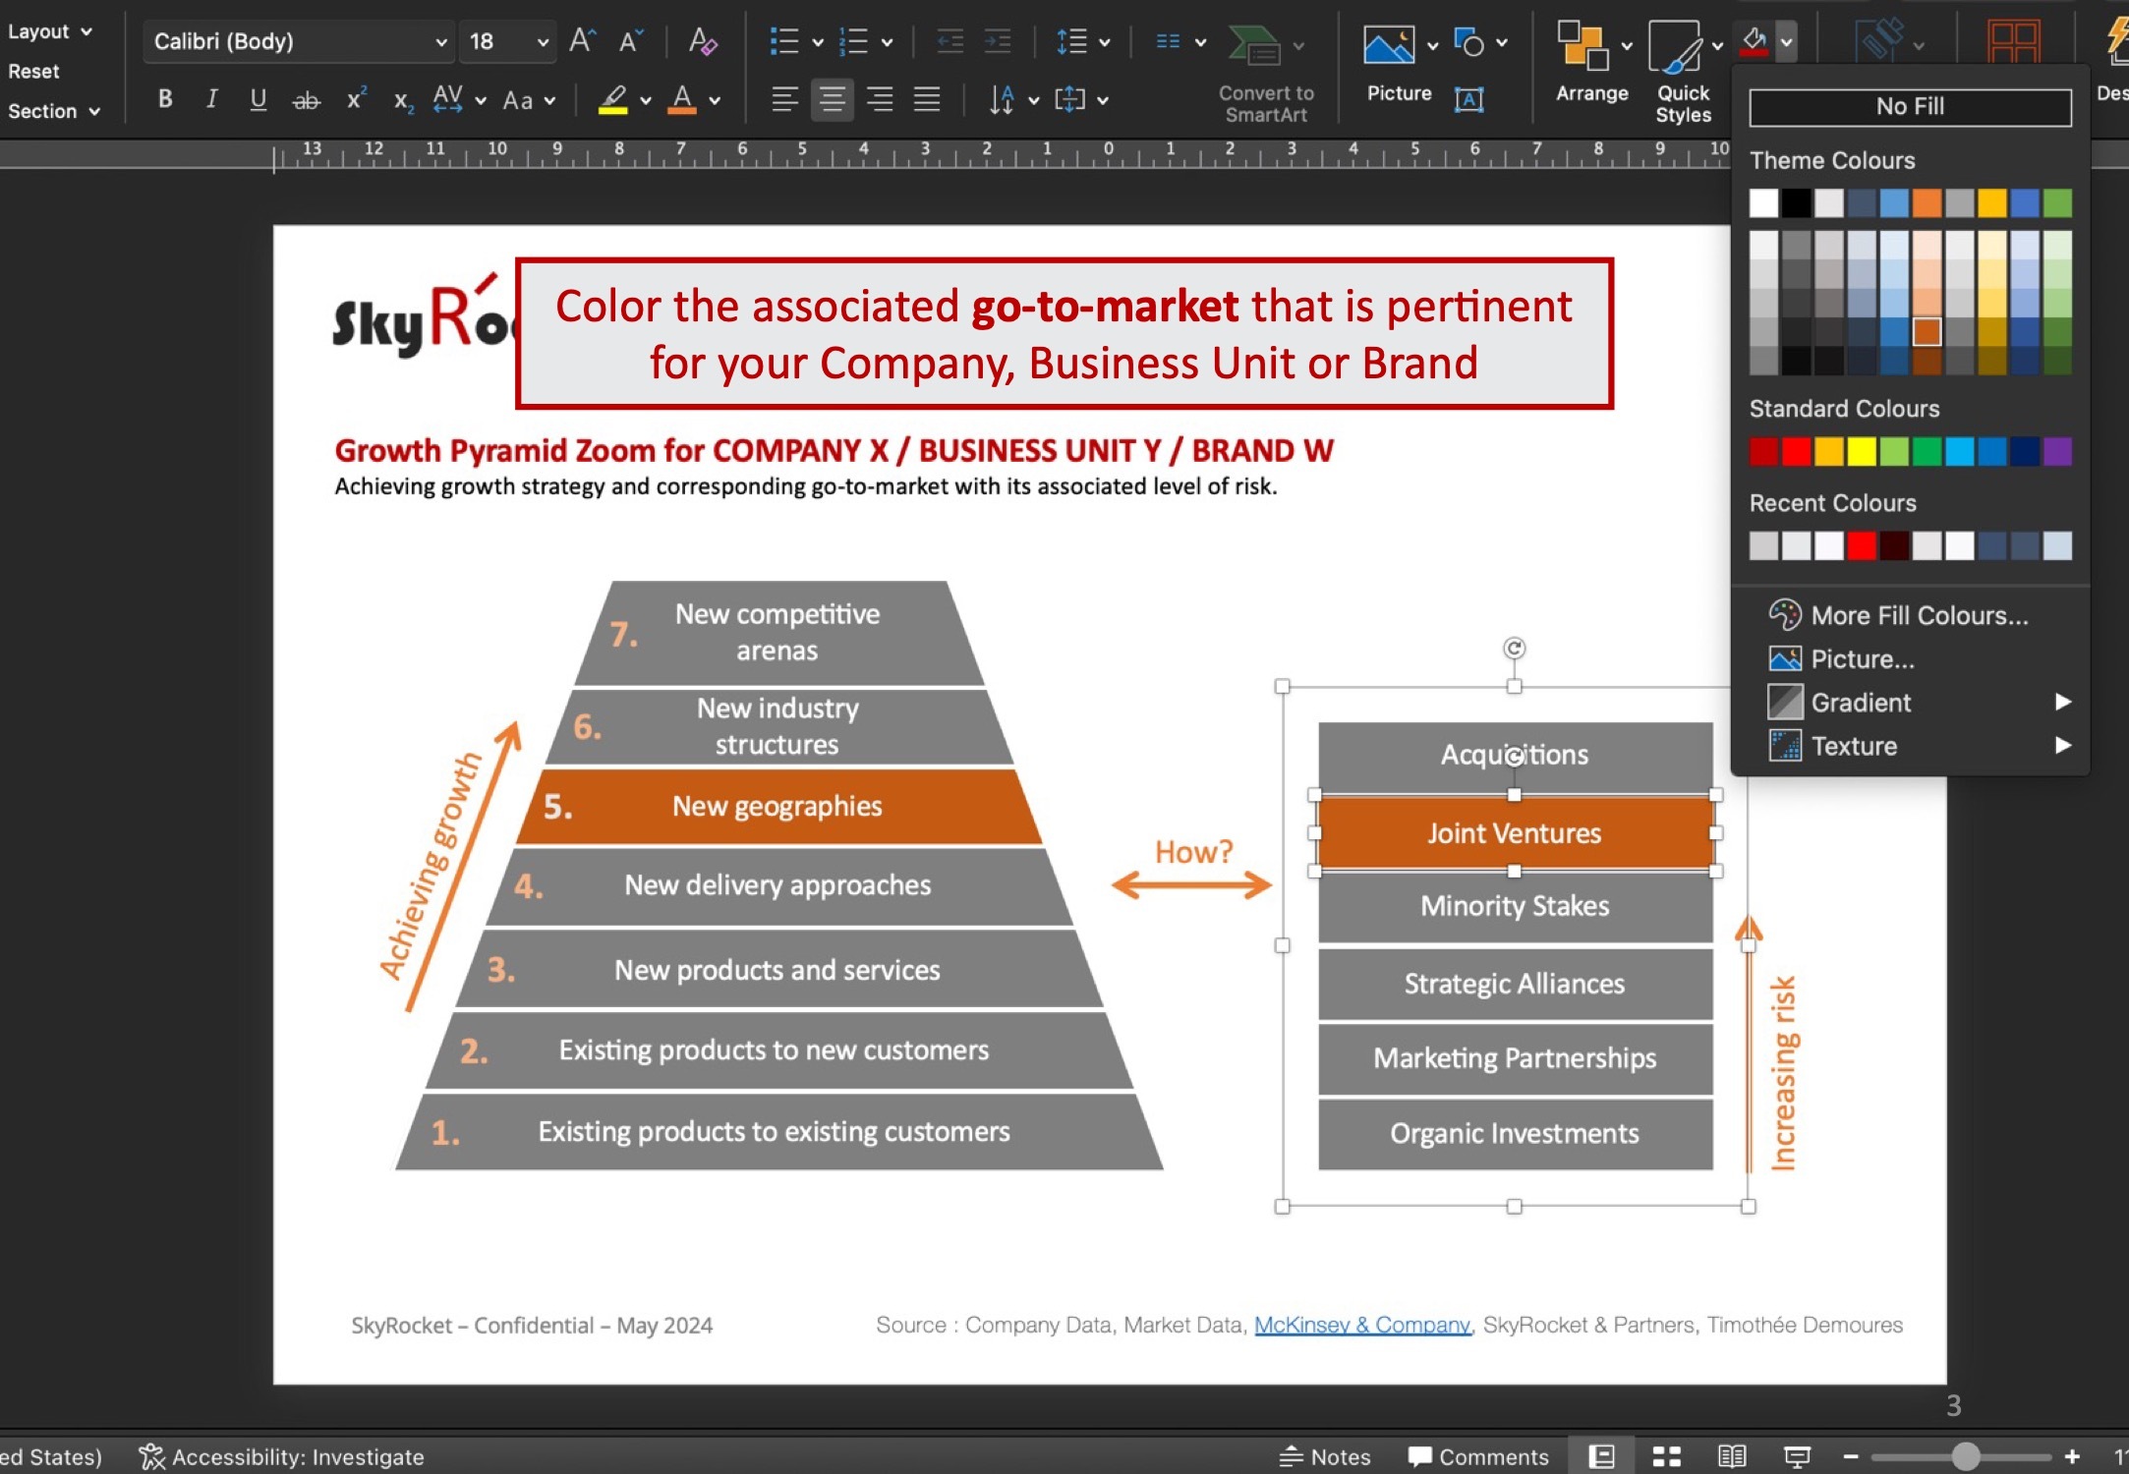Screen dimensions: 2129x1474
Task: Open Comments pane
Action: pos(1478,1456)
